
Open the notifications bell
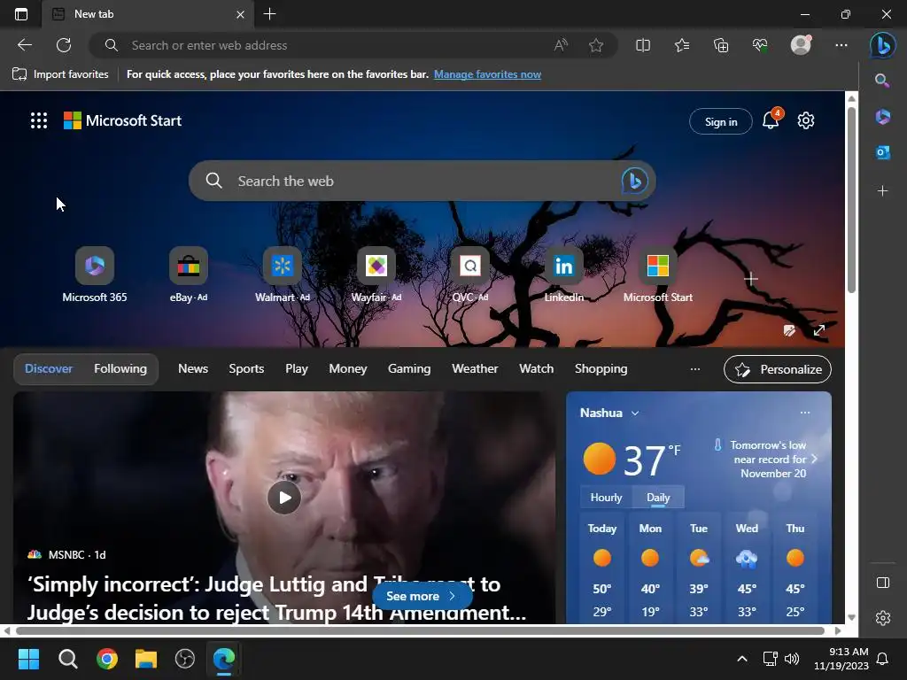[x=771, y=120]
